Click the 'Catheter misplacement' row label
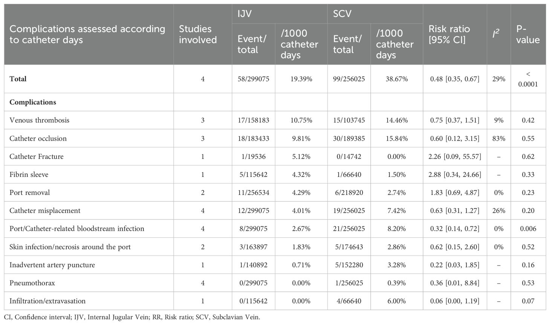This screenshot has width=550, height=325. click(45, 211)
